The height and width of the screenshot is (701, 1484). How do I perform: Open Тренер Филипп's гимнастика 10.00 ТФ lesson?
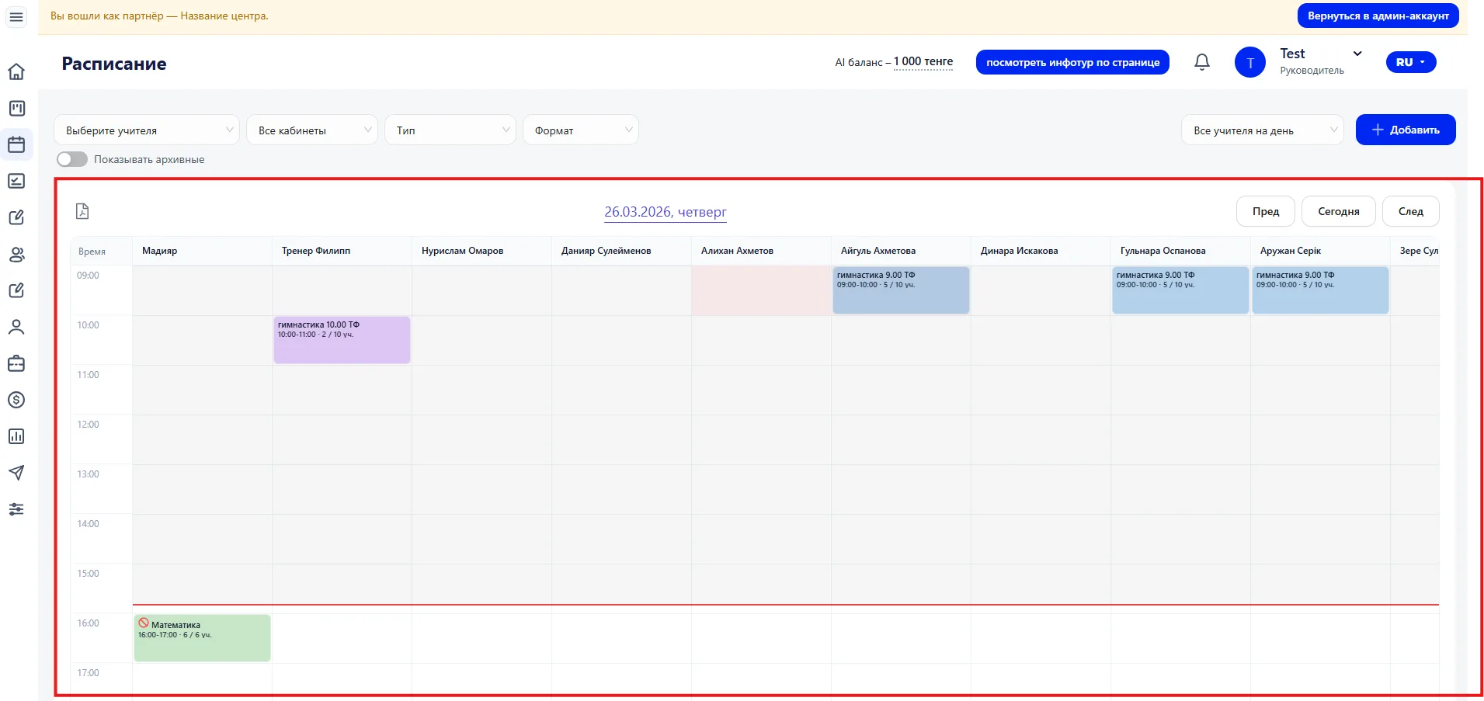[x=342, y=340]
